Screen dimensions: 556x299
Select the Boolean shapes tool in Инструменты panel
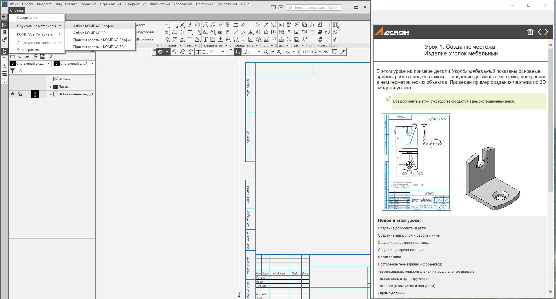click(x=320, y=32)
